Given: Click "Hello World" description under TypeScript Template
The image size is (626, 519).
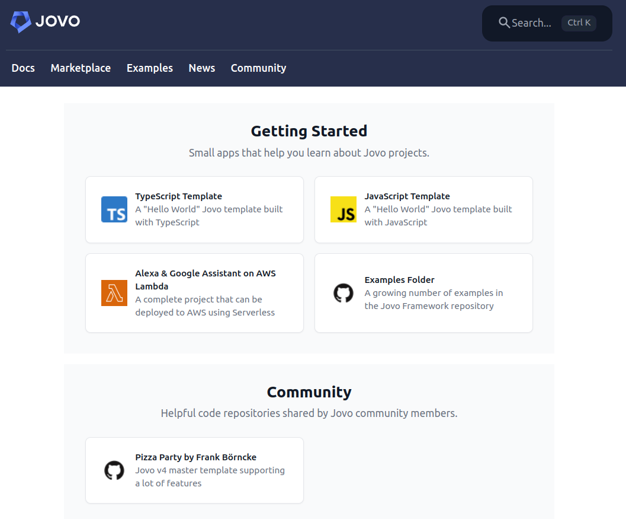Looking at the screenshot, I should coord(209,216).
